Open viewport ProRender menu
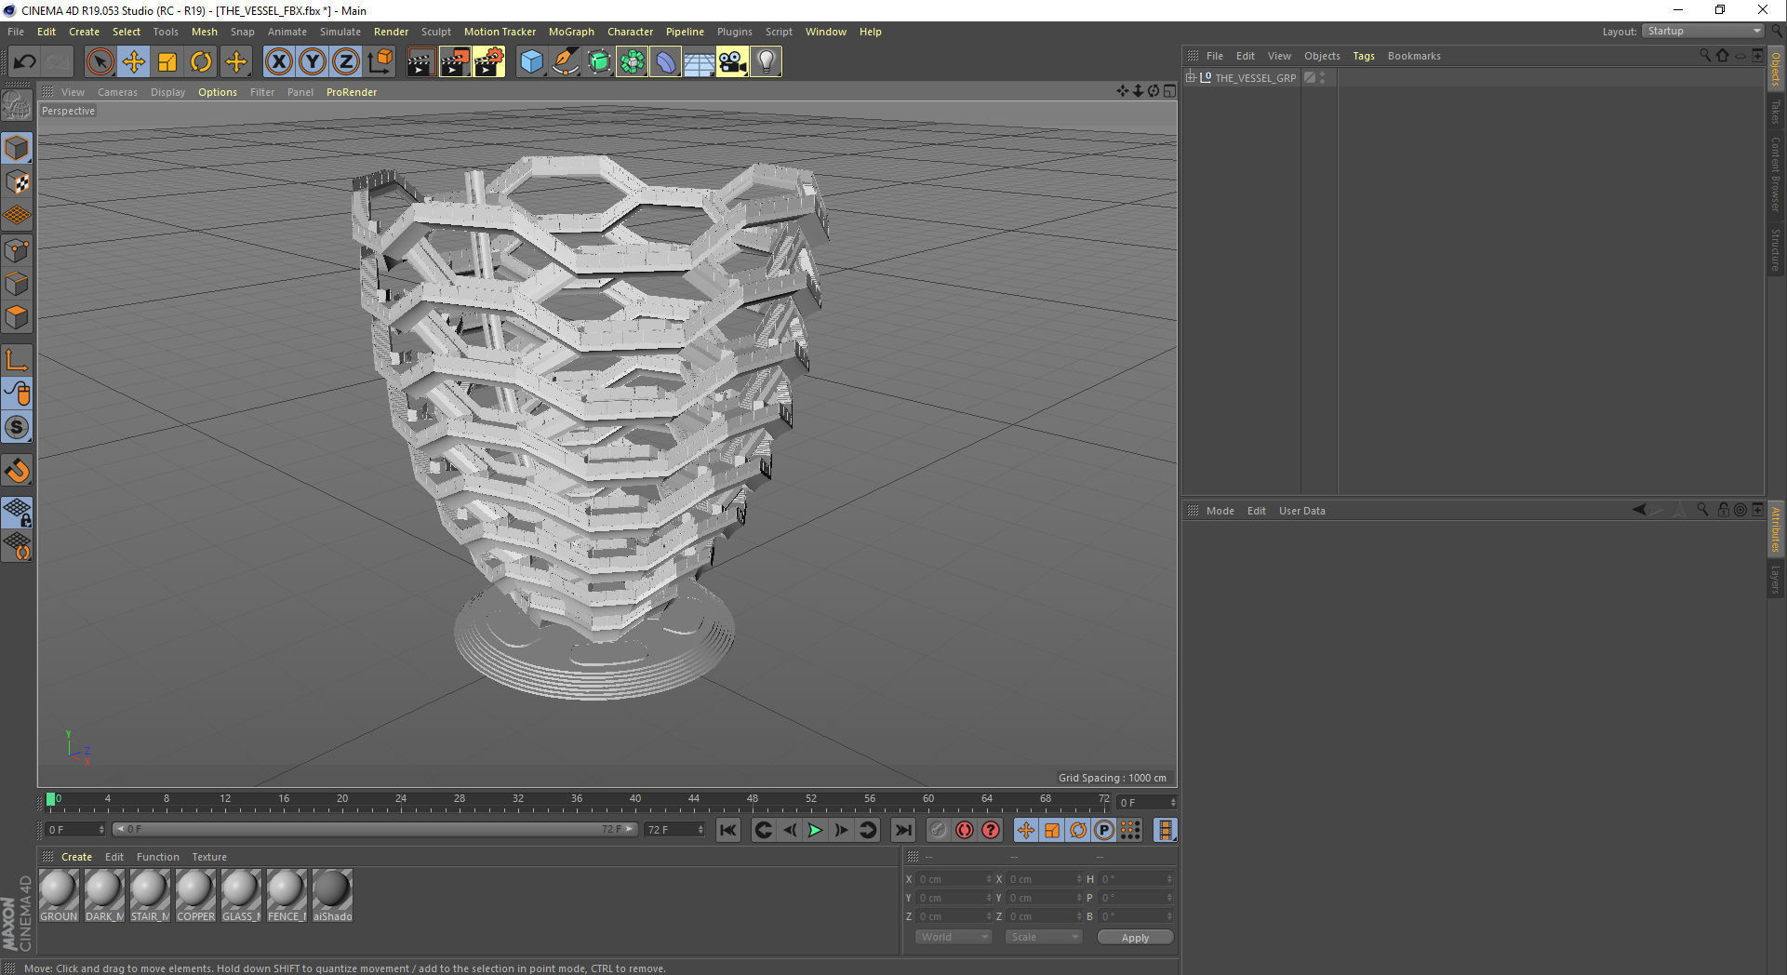The image size is (1787, 975). point(352,92)
